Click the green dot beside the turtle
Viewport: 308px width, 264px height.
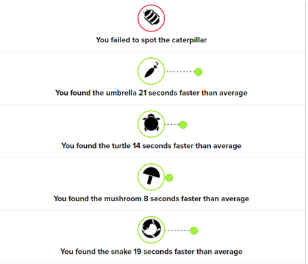pos(183,125)
